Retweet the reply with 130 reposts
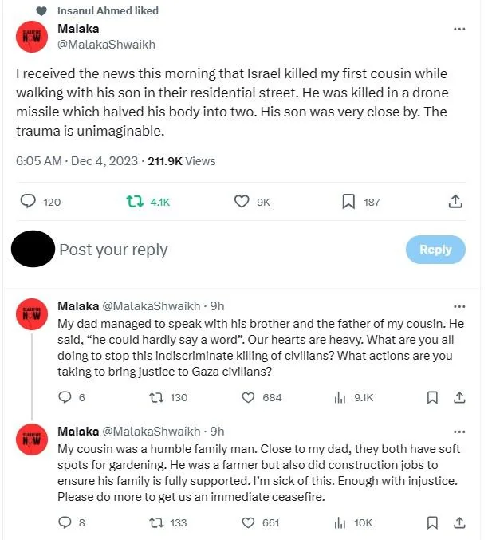Viewport: 488px width, 540px height. tap(156, 398)
